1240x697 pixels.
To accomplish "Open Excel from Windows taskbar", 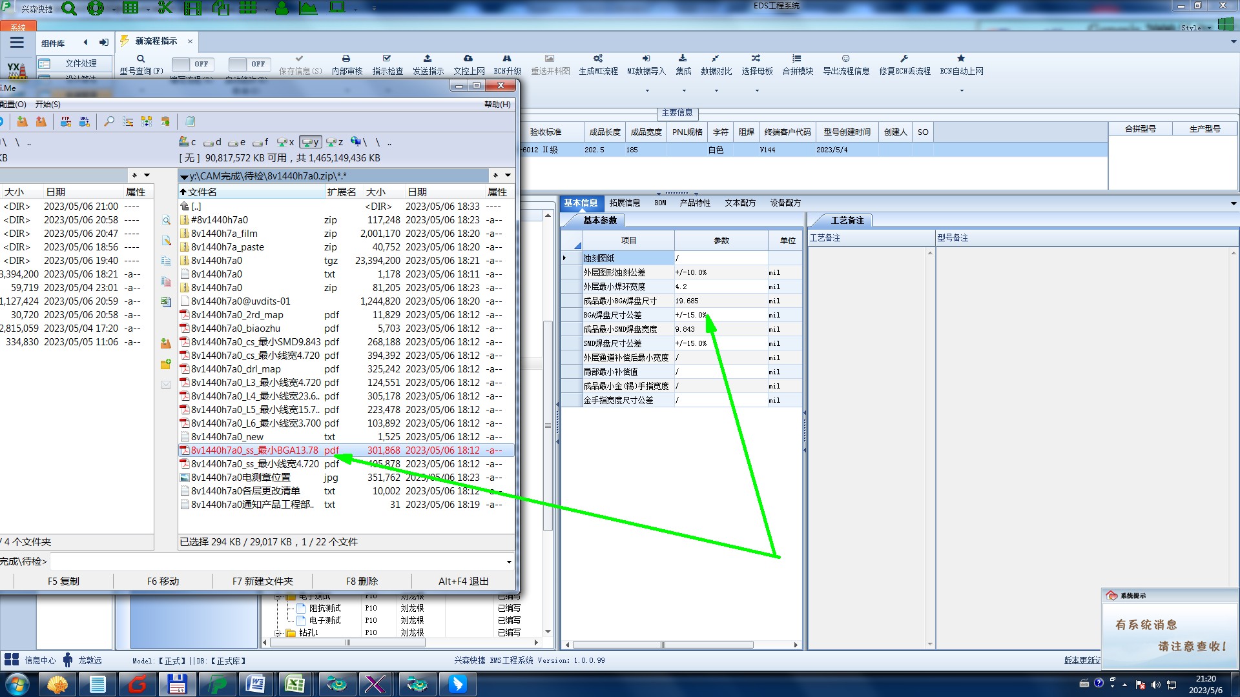I will tap(295, 683).
